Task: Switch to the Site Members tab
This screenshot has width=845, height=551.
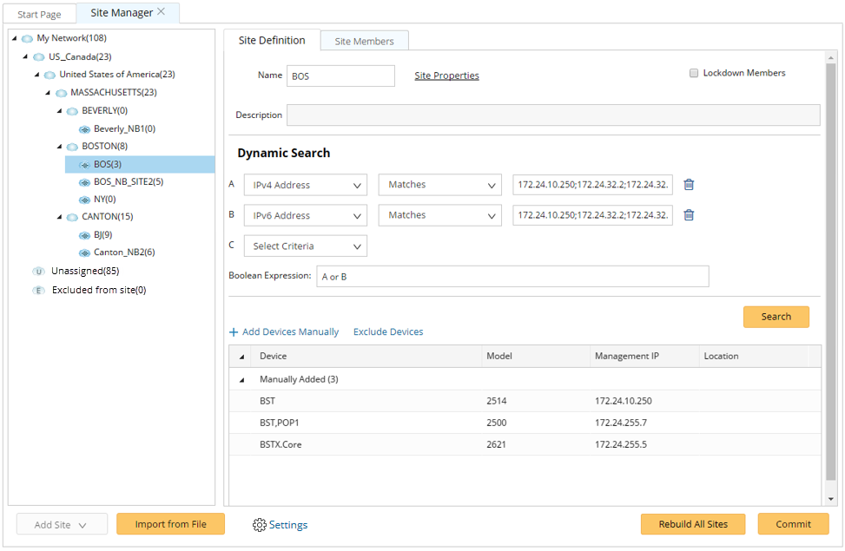Action: (364, 42)
